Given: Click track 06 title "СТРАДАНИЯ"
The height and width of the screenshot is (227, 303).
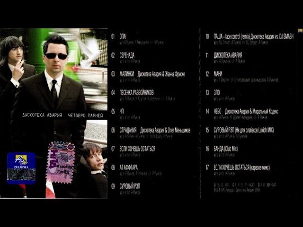Looking at the screenshot, I should (x=128, y=130).
